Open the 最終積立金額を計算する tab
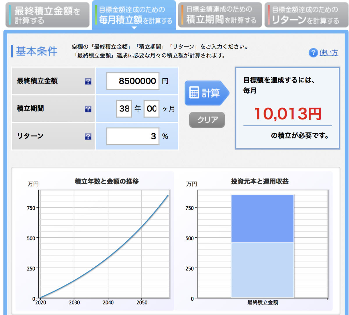This screenshot has width=349, height=315. [47, 15]
